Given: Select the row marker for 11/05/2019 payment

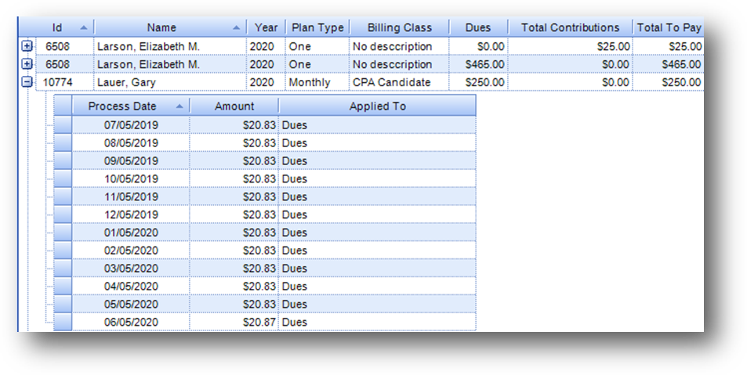Looking at the screenshot, I should pyautogui.click(x=63, y=197).
